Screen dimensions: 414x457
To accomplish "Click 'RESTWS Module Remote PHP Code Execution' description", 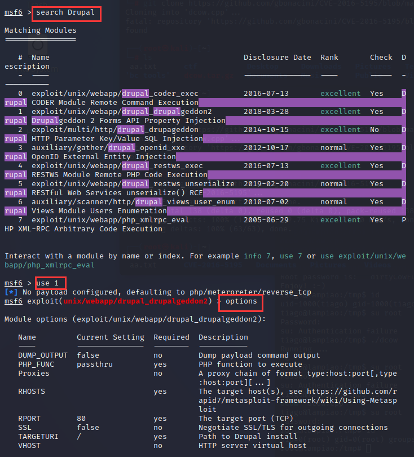I will click(120, 175).
